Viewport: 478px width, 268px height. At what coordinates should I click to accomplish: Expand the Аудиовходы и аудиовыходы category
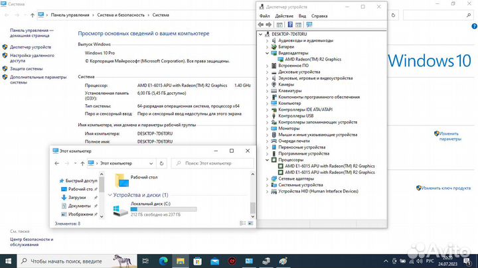(268, 40)
